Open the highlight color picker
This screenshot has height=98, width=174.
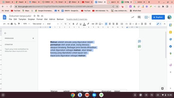click(x=88, y=24)
